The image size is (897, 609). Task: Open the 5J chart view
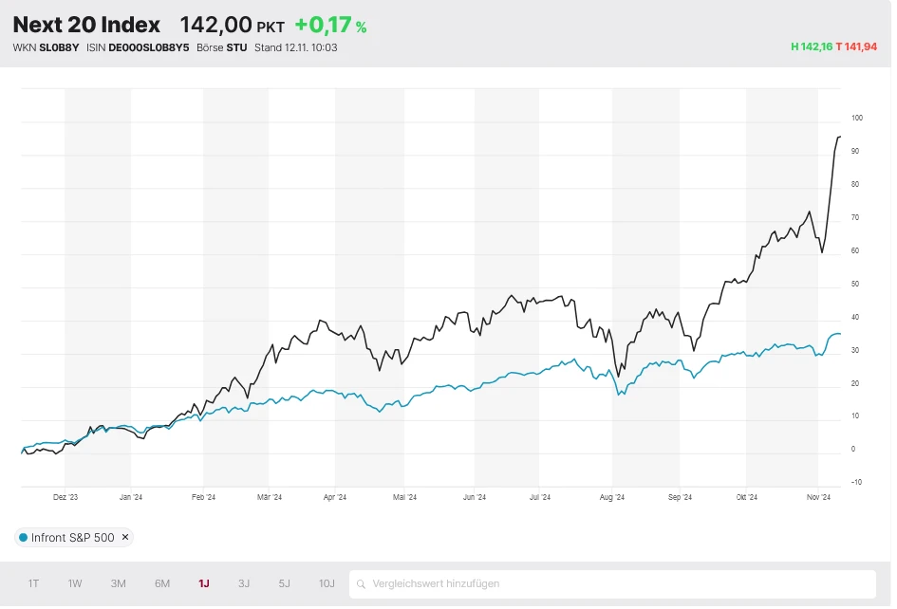pyautogui.click(x=284, y=583)
